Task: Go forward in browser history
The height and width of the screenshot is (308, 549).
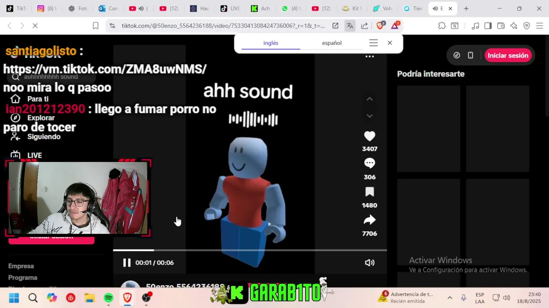Action: (x=22, y=26)
